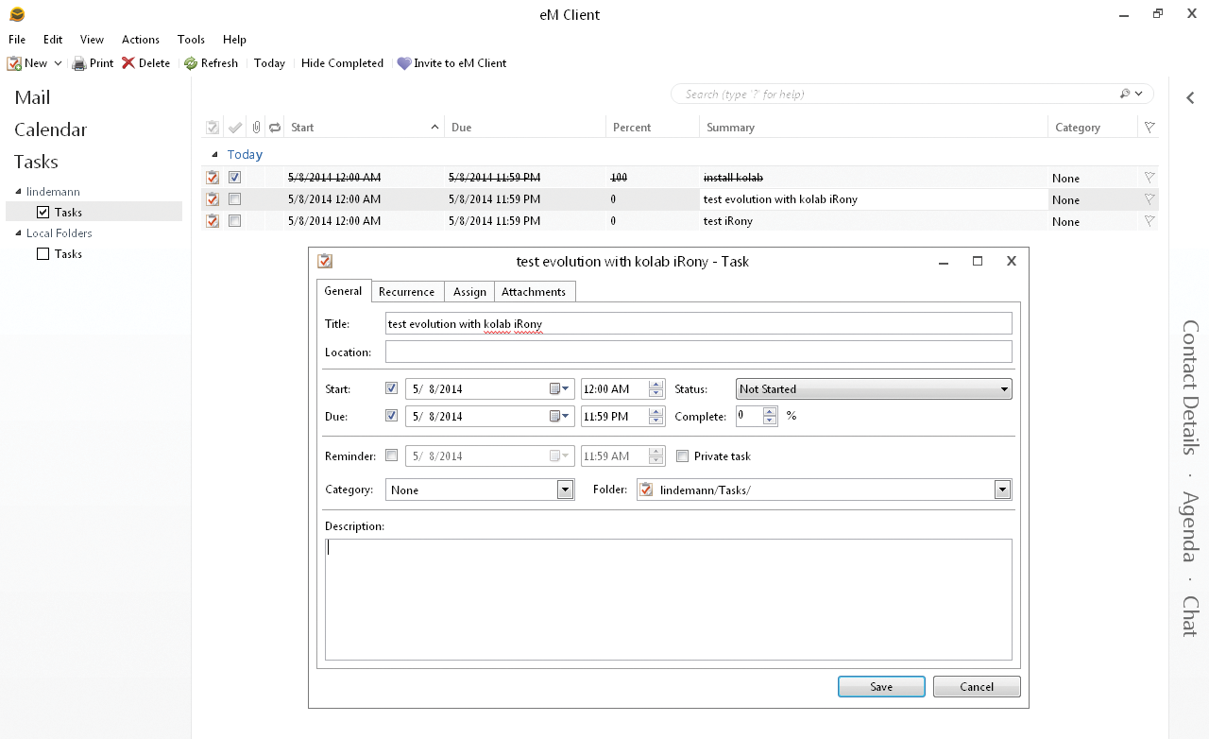This screenshot has width=1209, height=739.
Task: Click Hide Completed in toolbar
Action: click(x=342, y=63)
